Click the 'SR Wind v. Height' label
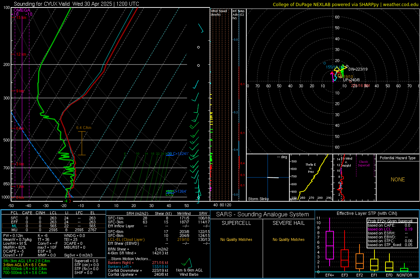Viewport: 420px width, 279px height. coord(346,162)
